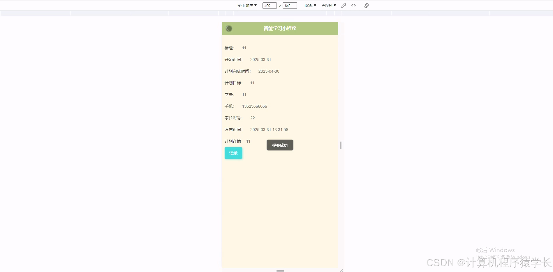Rotate the viewport orientation

point(366,5)
